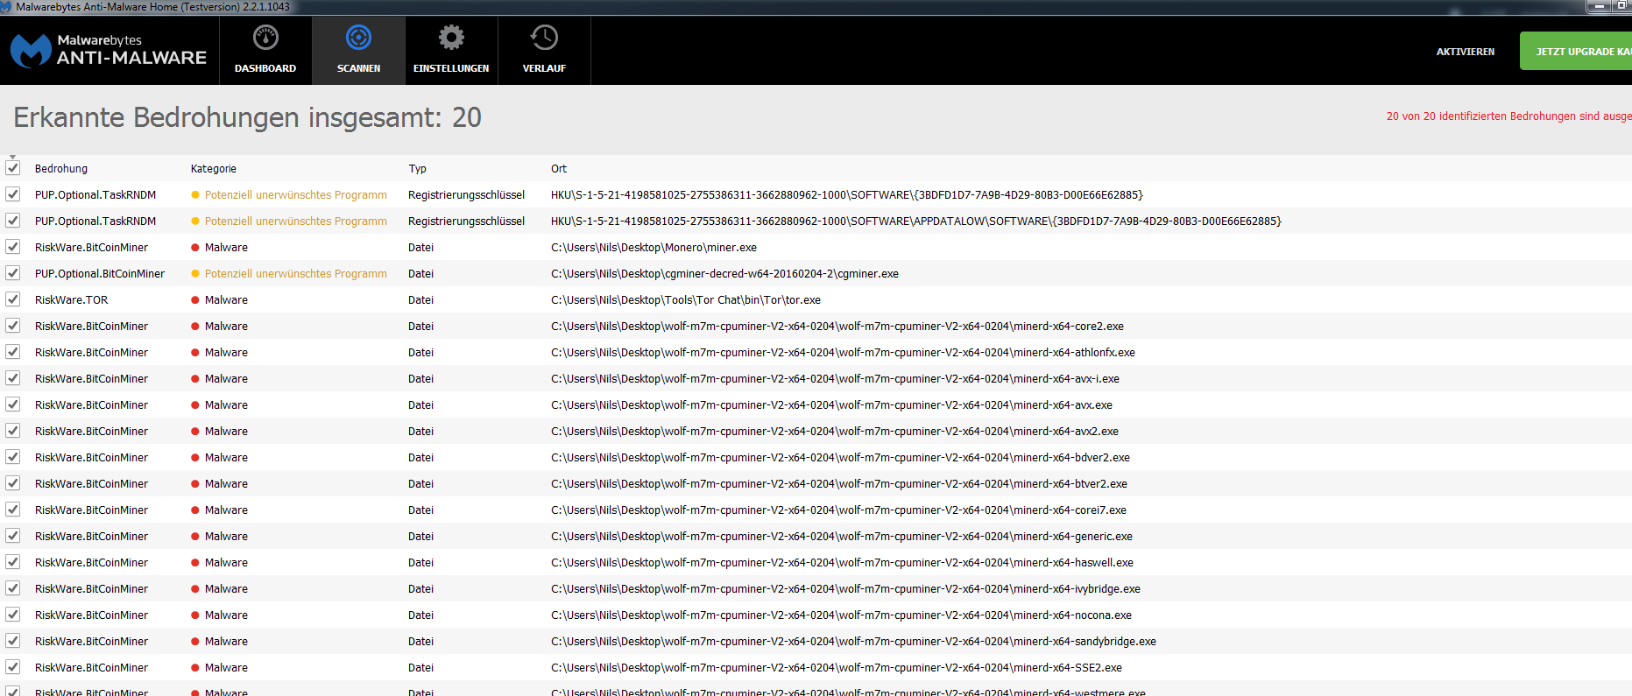Click the AKTIVIEREN link
Screen dimensions: 1632x696
coord(1465,52)
